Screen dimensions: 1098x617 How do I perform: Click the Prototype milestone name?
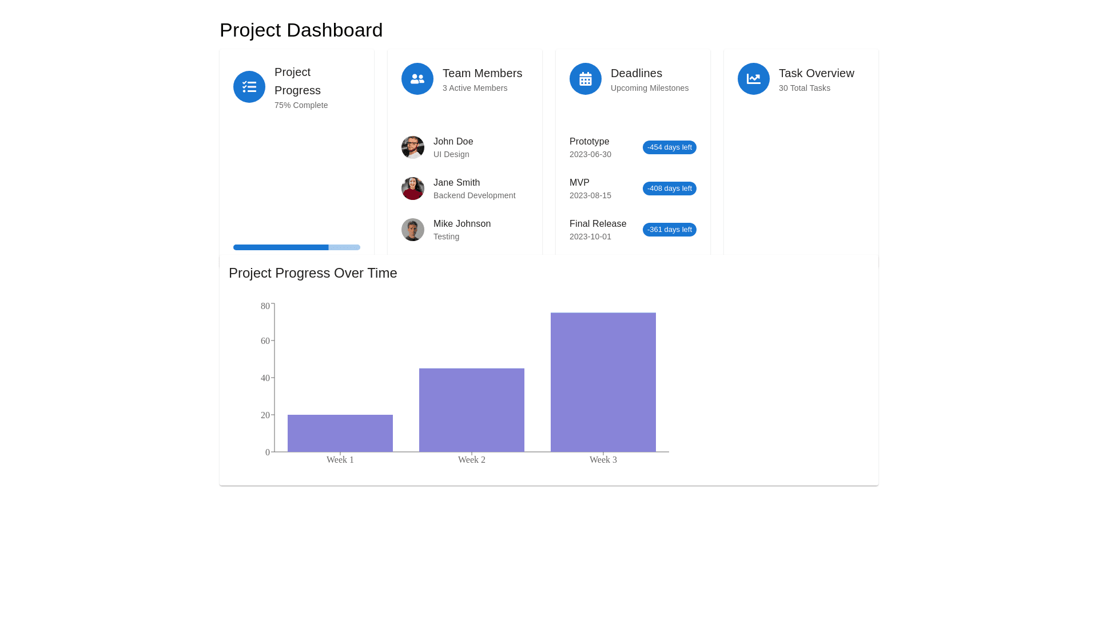coord(589,142)
